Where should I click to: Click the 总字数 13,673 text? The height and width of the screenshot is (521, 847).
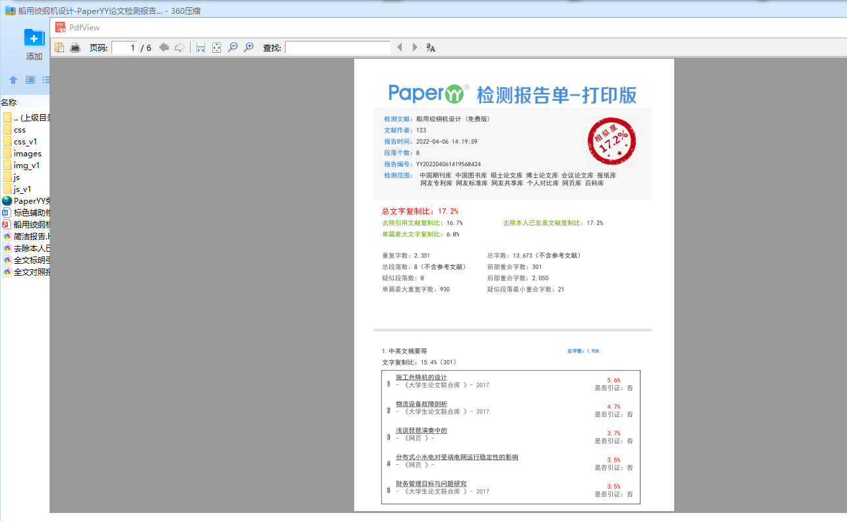tap(534, 255)
